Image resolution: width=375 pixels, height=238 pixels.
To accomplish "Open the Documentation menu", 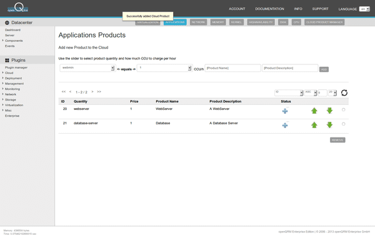I will coord(269,9).
